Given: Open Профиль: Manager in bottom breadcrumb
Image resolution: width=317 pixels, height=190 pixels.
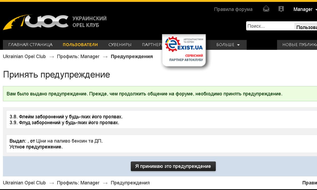Looking at the screenshot, I should (x=78, y=183).
